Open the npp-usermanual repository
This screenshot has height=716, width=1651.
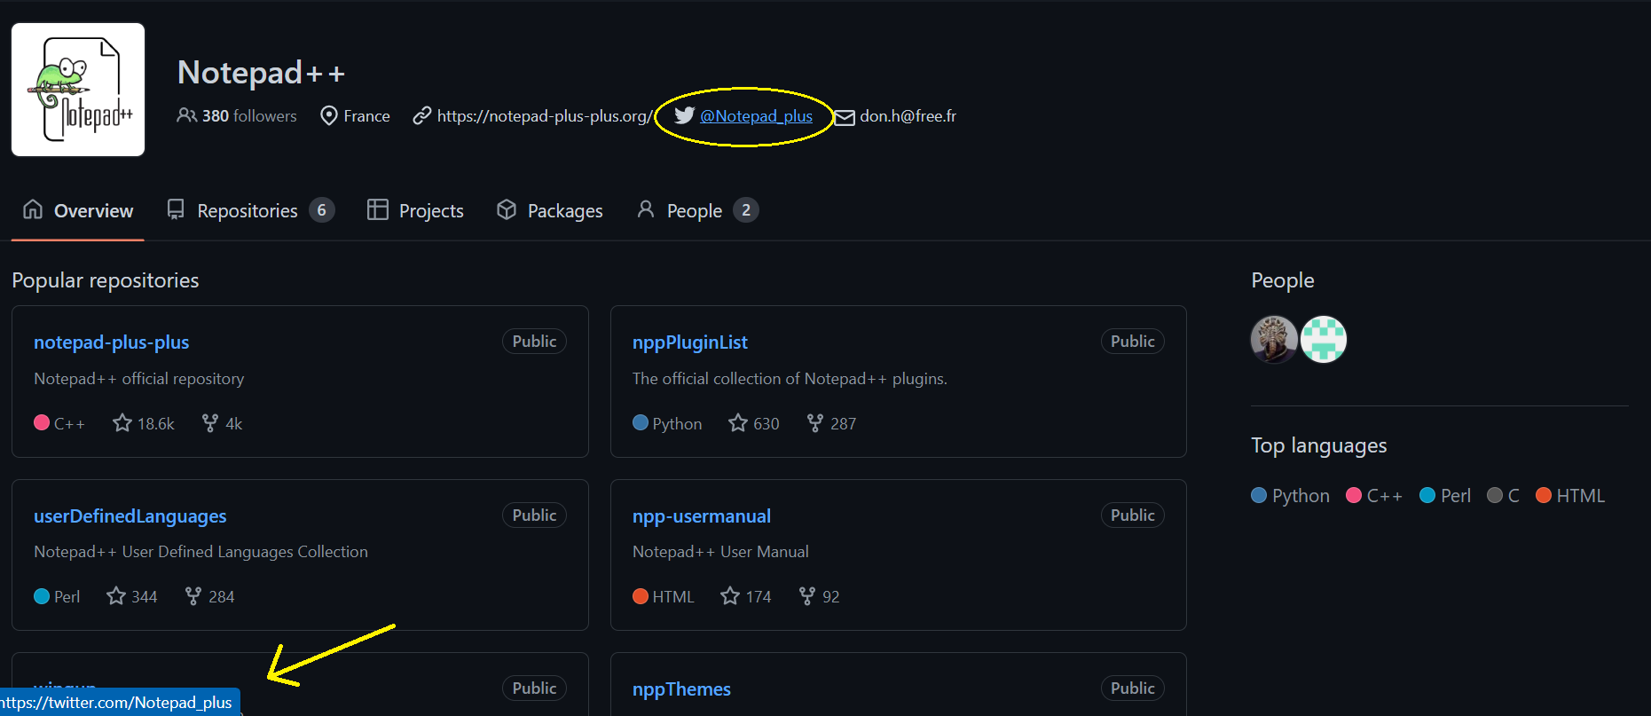[701, 515]
